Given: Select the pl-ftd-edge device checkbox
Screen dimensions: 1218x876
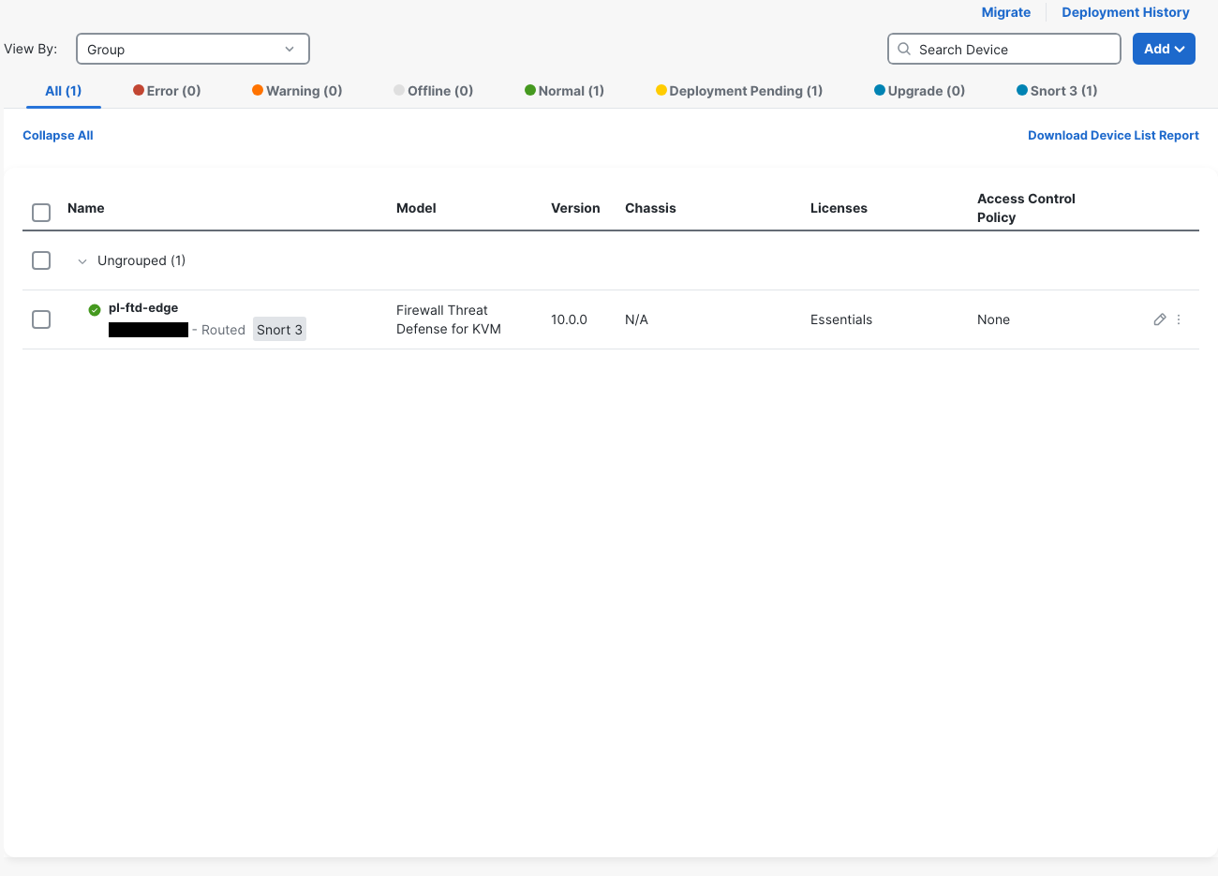Looking at the screenshot, I should (x=41, y=319).
